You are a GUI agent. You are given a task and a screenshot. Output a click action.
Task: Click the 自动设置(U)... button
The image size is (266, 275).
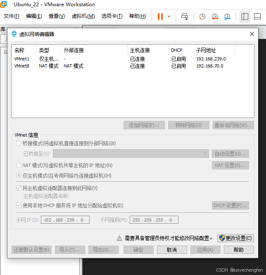230,154
